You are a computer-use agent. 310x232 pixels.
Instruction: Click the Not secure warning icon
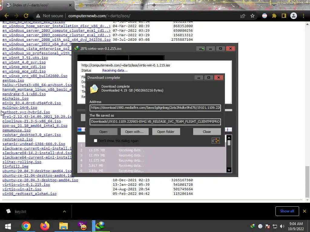[x=38, y=16]
